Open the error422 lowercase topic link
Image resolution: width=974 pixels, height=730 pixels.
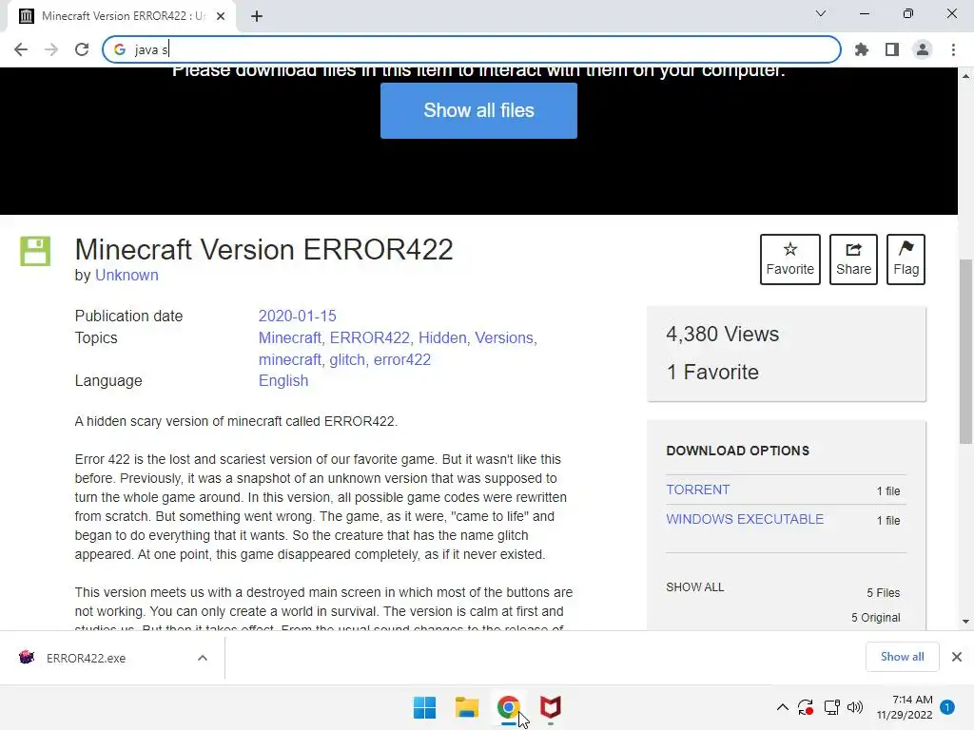402,359
